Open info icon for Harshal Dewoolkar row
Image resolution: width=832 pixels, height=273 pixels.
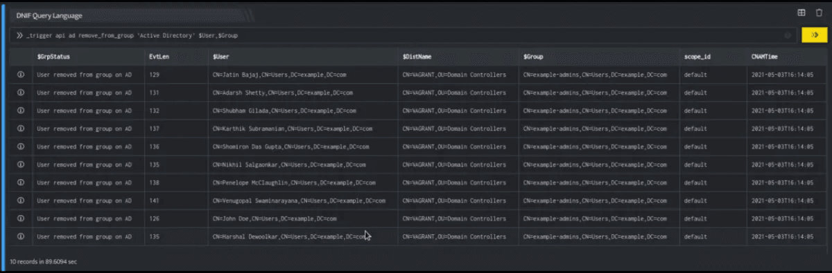pyautogui.click(x=21, y=236)
